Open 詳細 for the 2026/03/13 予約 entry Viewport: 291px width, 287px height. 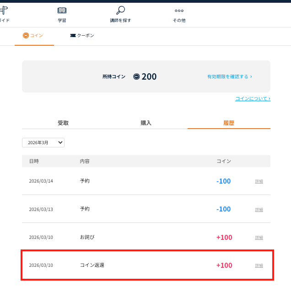click(x=259, y=209)
